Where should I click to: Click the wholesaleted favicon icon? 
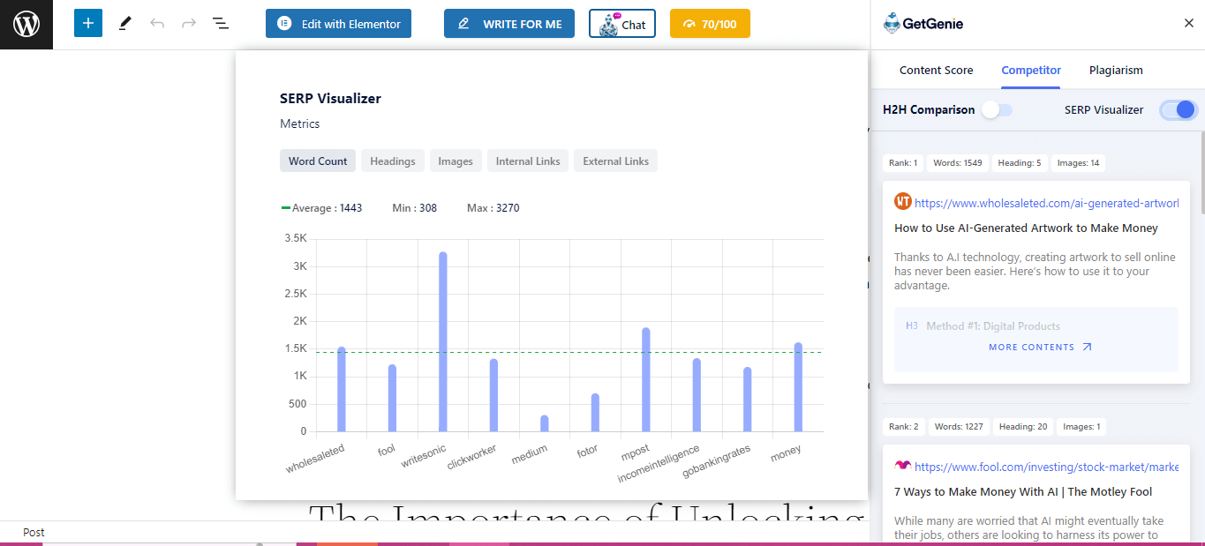[x=902, y=202]
